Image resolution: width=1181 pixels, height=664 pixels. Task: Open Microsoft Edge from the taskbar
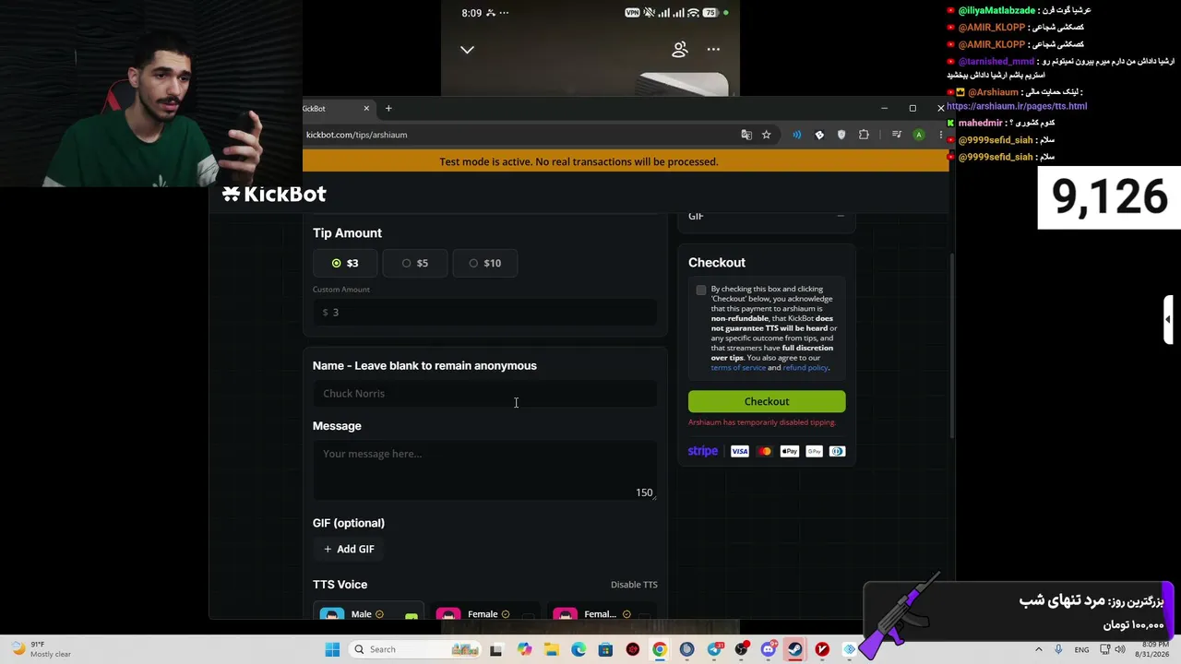(x=579, y=649)
